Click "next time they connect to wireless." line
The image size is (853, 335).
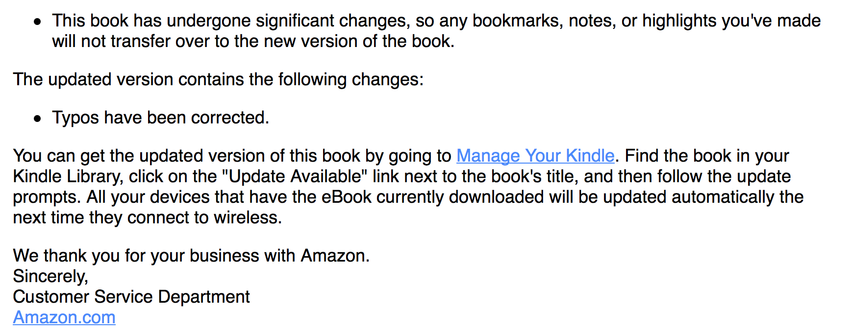point(148,217)
